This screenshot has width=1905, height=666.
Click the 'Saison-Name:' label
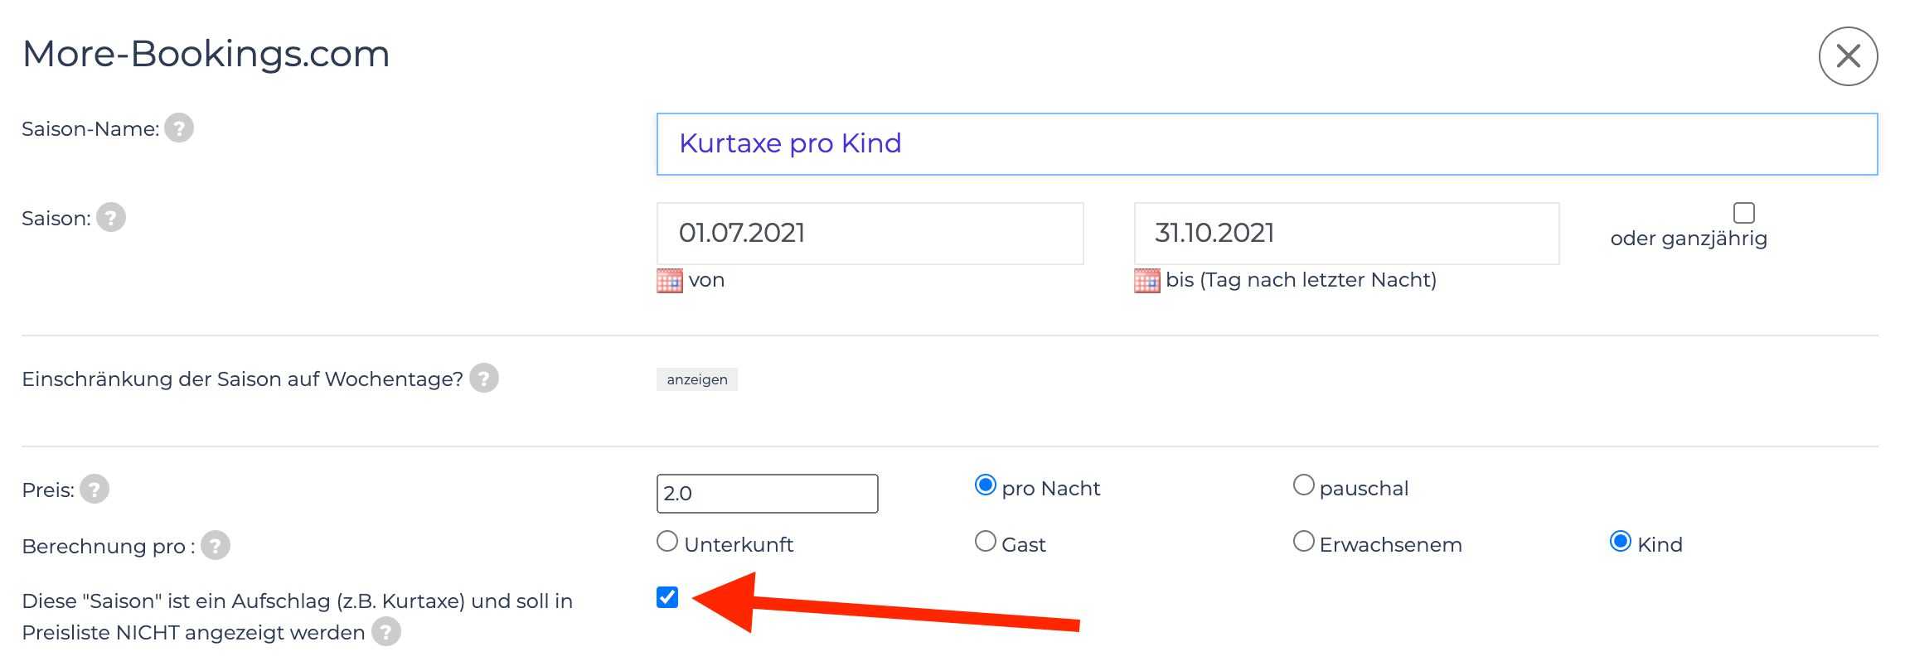pos(90,129)
